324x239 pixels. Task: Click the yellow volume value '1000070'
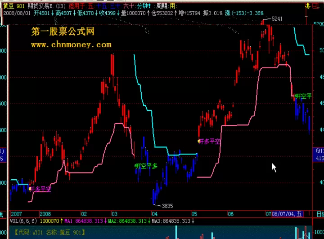coord(49,221)
